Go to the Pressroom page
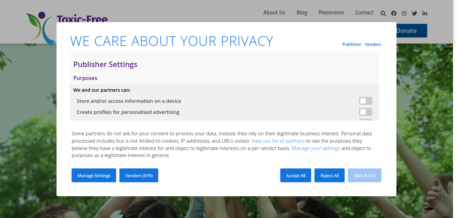Image resolution: width=457 pixels, height=218 pixels. point(331,12)
